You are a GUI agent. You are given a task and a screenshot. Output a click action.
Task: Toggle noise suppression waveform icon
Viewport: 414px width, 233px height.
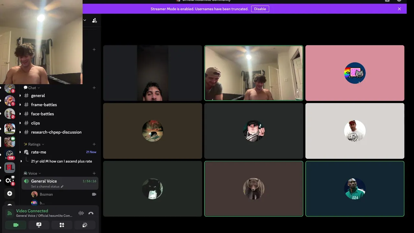(81, 213)
